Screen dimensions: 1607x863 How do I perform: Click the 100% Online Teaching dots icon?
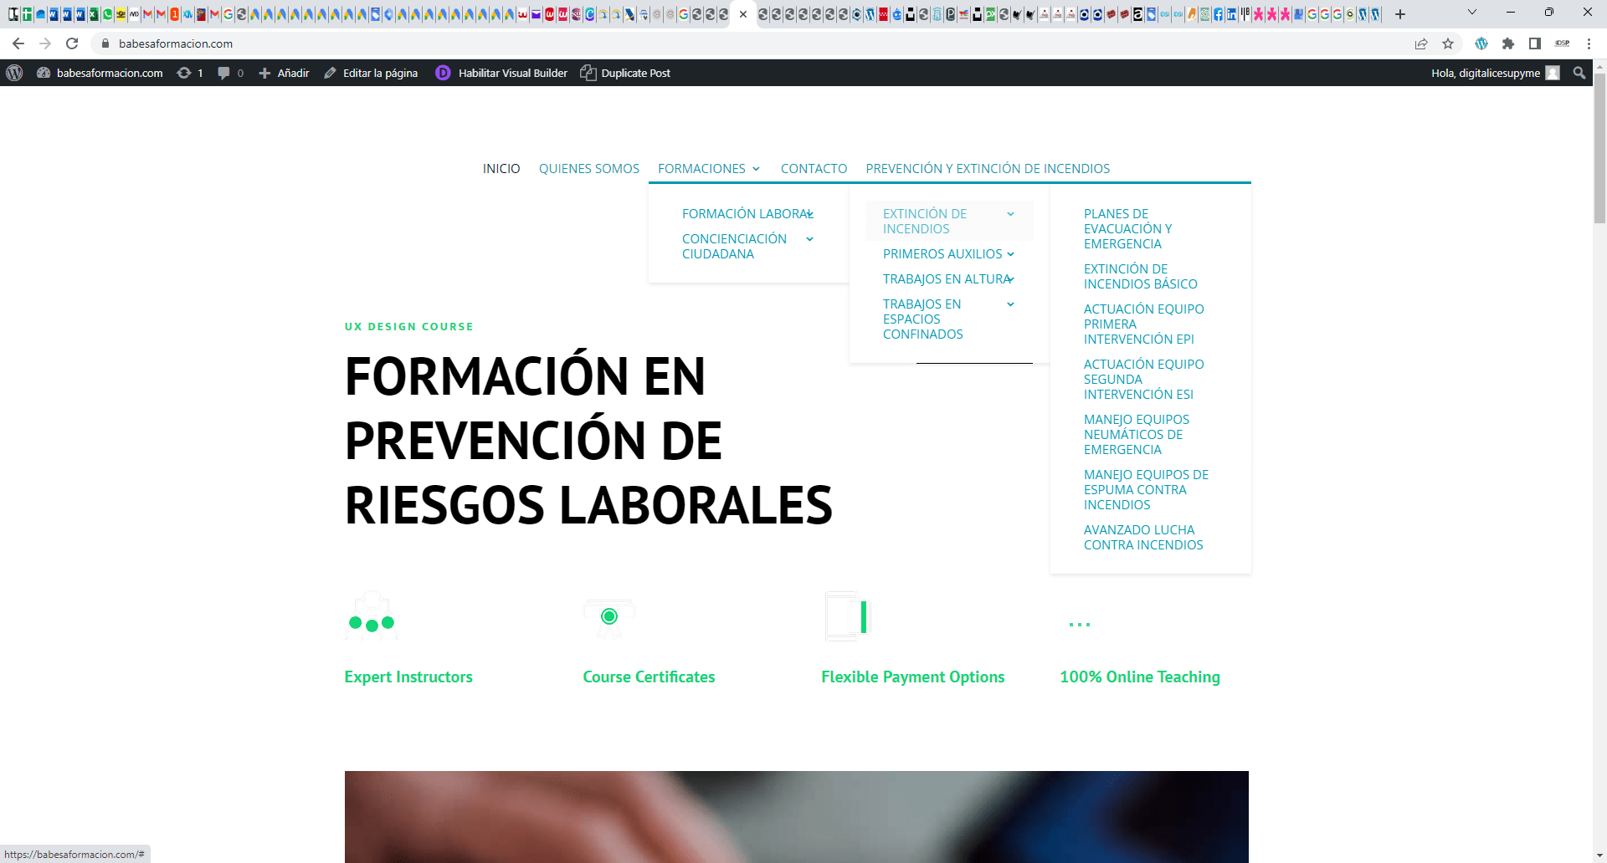pos(1080,625)
